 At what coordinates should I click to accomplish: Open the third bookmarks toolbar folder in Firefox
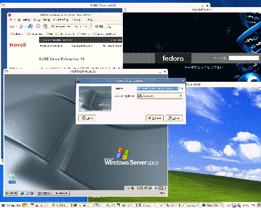(49, 34)
